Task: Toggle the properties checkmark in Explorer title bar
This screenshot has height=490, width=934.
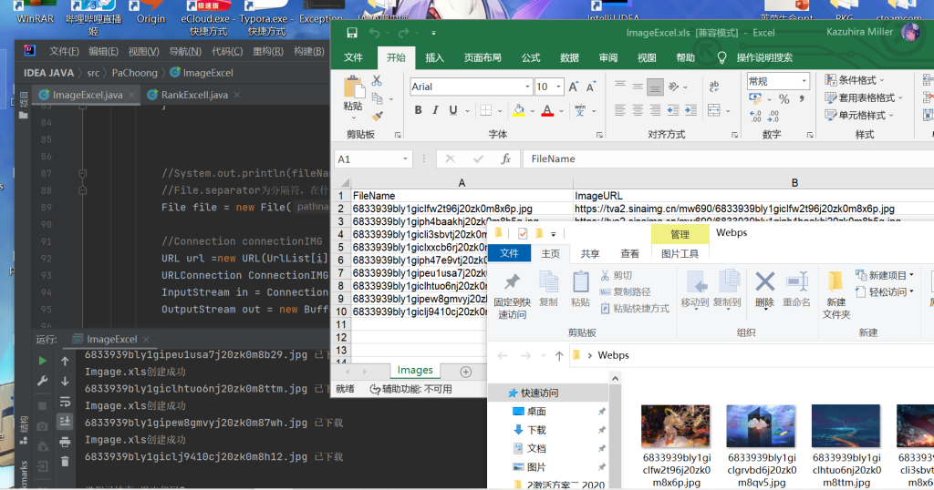Action: pos(523,234)
